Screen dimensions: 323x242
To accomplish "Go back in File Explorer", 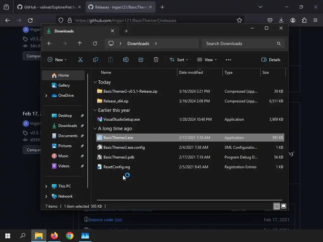I will tap(50, 43).
